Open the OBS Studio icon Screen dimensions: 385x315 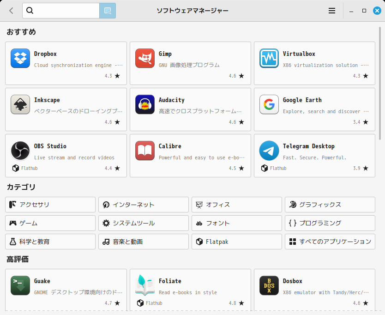pos(20,151)
